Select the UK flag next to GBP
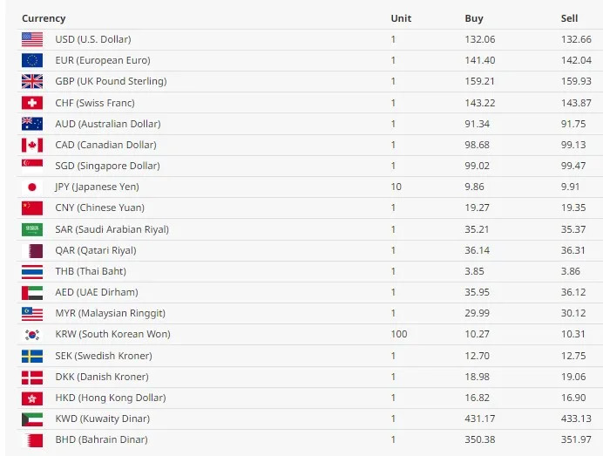 click(x=32, y=82)
